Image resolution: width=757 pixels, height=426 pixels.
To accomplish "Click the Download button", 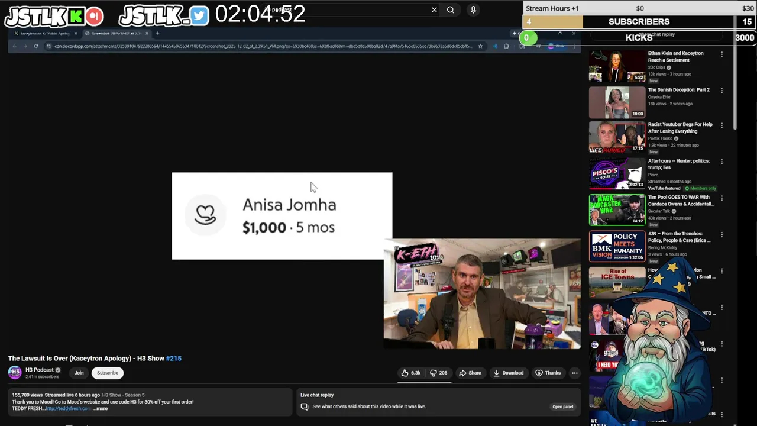I will (509, 373).
